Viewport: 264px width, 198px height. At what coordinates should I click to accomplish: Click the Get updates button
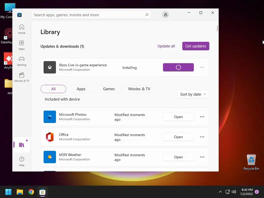pos(196,46)
